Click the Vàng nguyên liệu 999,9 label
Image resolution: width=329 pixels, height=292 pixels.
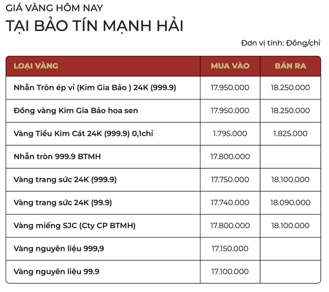point(59,248)
